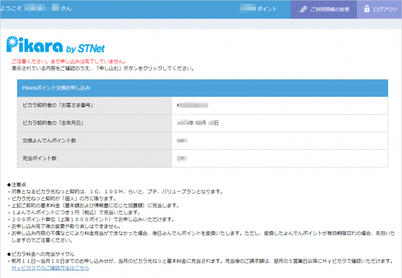Click the ようこそ greeting text in the header
Screen dimensions: 402x278
[x=36, y=8]
